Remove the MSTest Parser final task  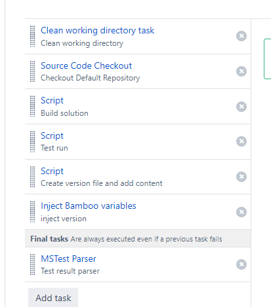(241, 264)
